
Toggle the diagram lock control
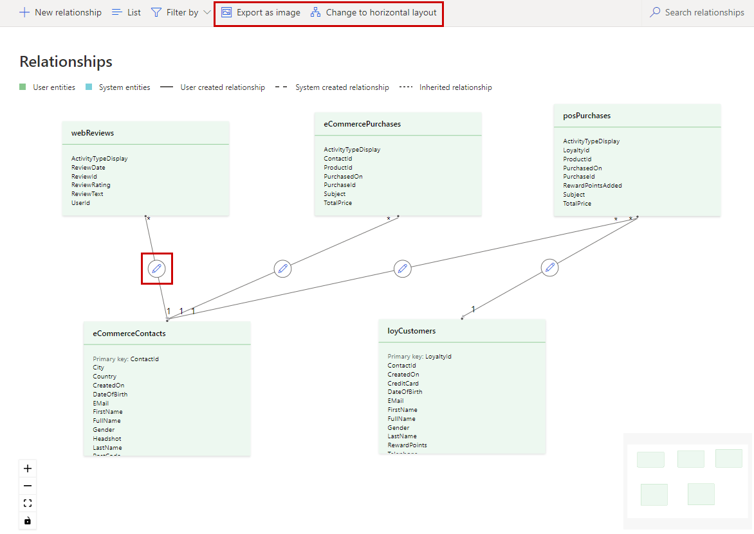click(x=27, y=521)
